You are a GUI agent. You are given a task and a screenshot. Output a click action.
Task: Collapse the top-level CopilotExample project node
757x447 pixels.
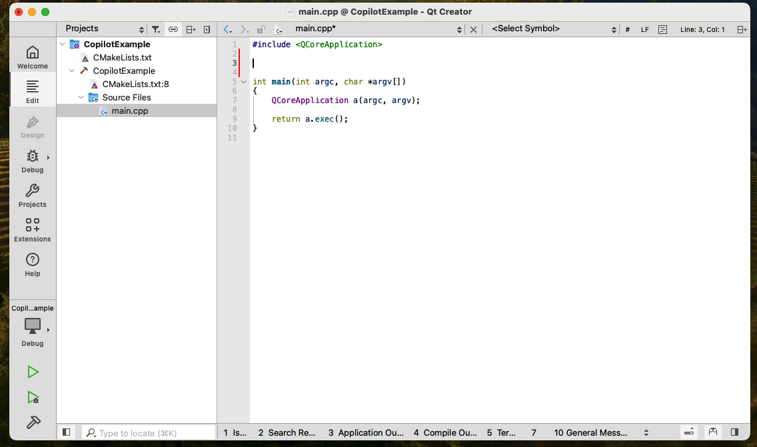pyautogui.click(x=62, y=45)
